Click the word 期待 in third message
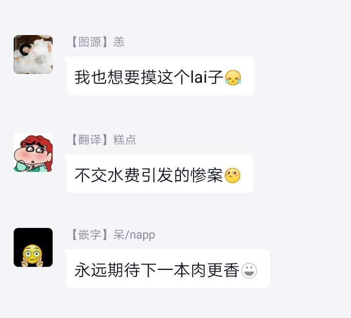This screenshot has height=318, width=351. click(124, 270)
